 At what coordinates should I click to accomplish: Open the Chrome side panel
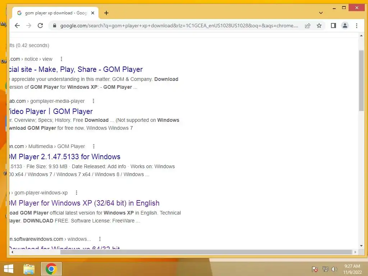click(x=333, y=26)
